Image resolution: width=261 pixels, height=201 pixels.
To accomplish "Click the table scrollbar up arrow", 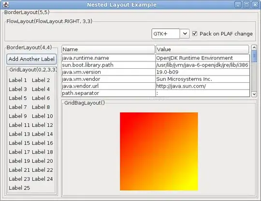I will point(254,47).
